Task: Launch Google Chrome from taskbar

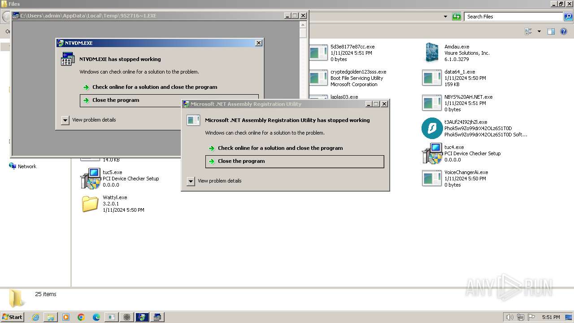Action: click(x=81, y=317)
